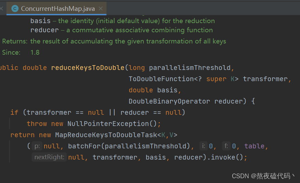The height and width of the screenshot is (183, 300).
Task: Select the ConcurrentHashMap.java tab
Action: [56, 8]
